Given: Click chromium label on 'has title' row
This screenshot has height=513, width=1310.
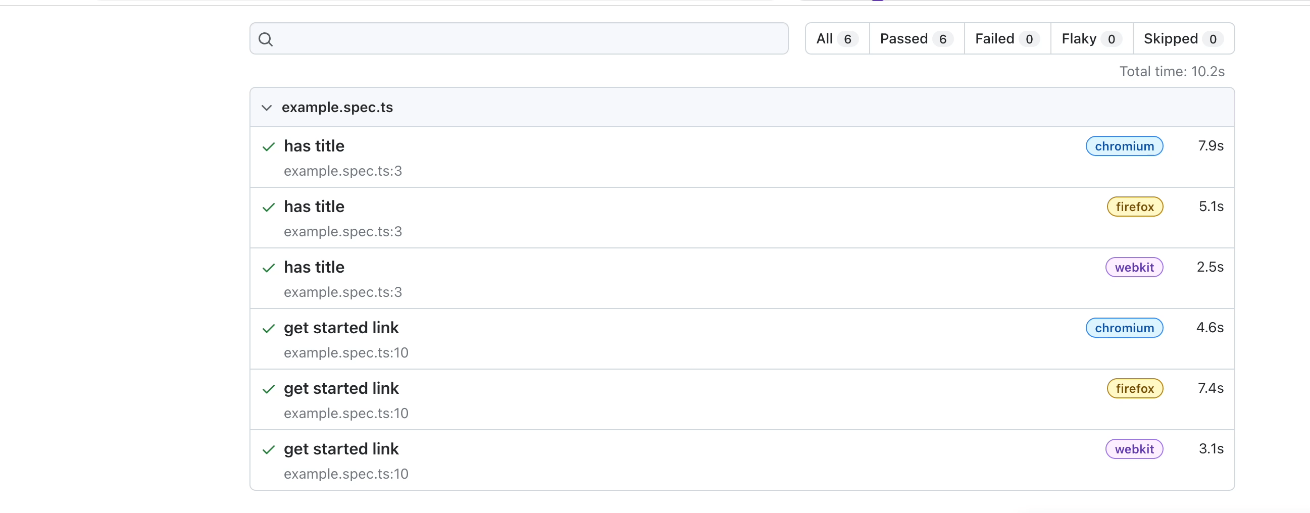Looking at the screenshot, I should tap(1124, 146).
